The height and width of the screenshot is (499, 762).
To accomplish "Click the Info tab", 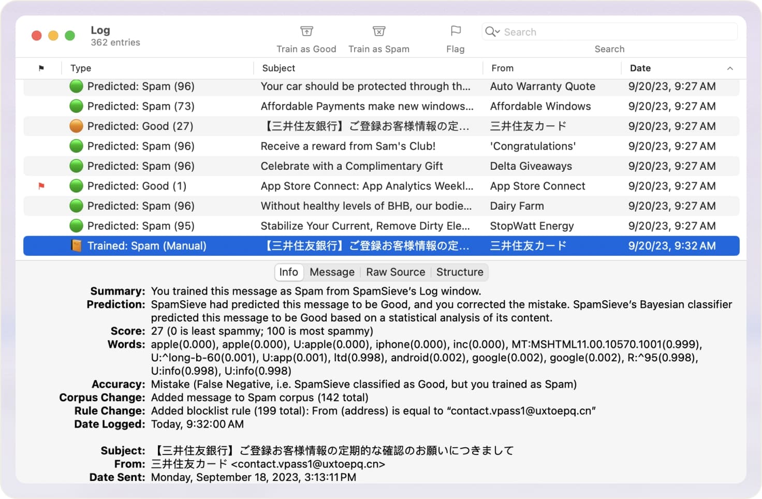I will [288, 272].
